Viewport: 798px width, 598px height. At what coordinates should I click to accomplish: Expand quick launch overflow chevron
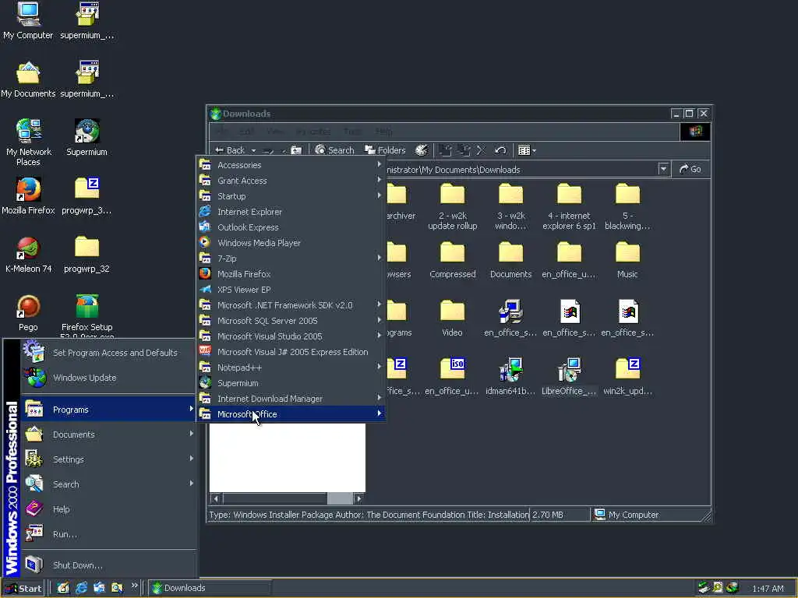pyautogui.click(x=134, y=586)
